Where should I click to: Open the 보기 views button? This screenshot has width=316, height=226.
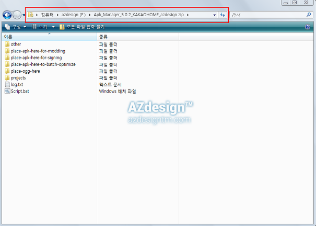40,27
